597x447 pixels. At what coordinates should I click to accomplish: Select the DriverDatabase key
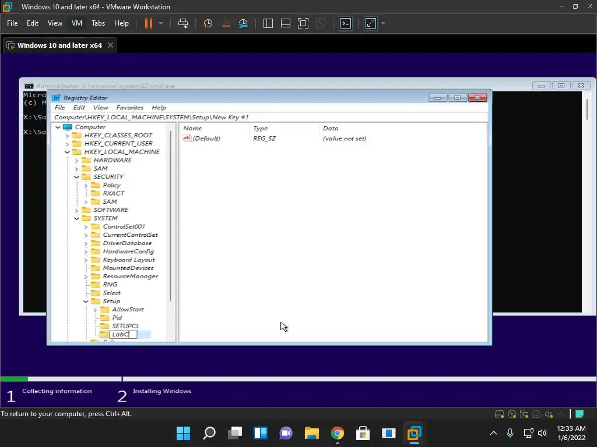pyautogui.click(x=127, y=243)
